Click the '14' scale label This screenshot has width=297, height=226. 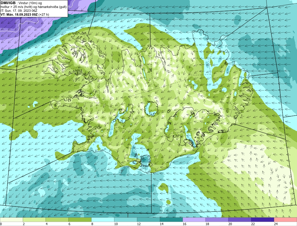tap(162, 224)
